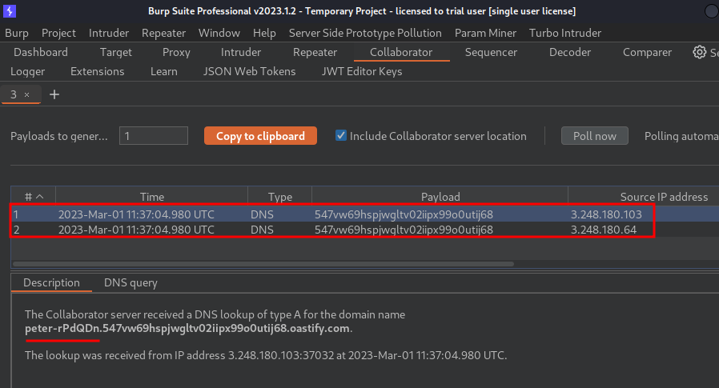The height and width of the screenshot is (388, 719).
Task: Switch to the Target tab
Action: point(116,52)
